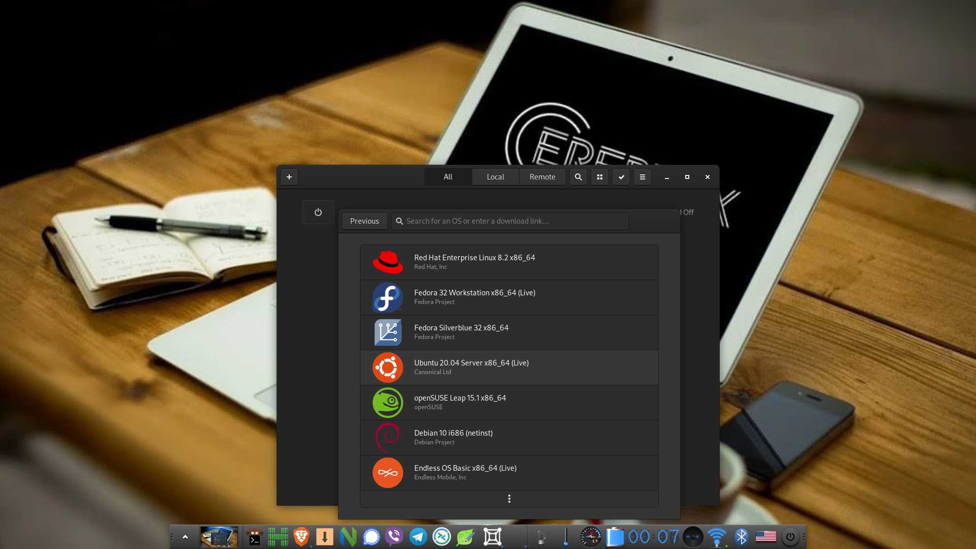This screenshot has width=976, height=549.
Task: Open Telegram from the taskbar
Action: pos(418,537)
